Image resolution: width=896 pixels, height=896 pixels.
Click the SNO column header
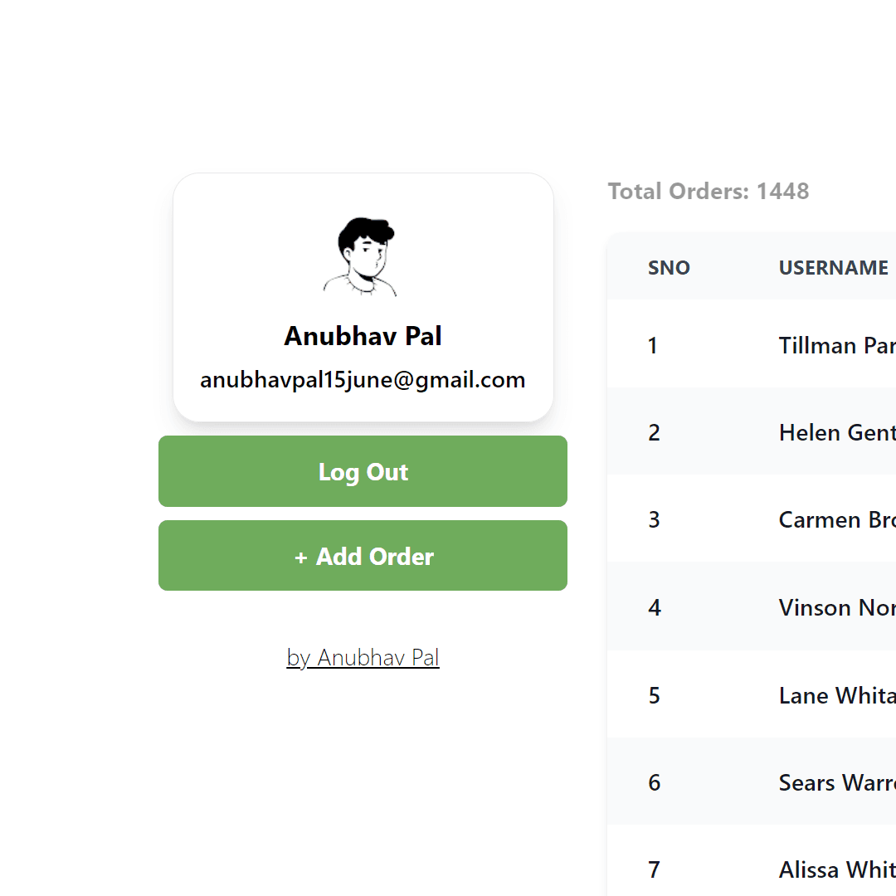[669, 267]
